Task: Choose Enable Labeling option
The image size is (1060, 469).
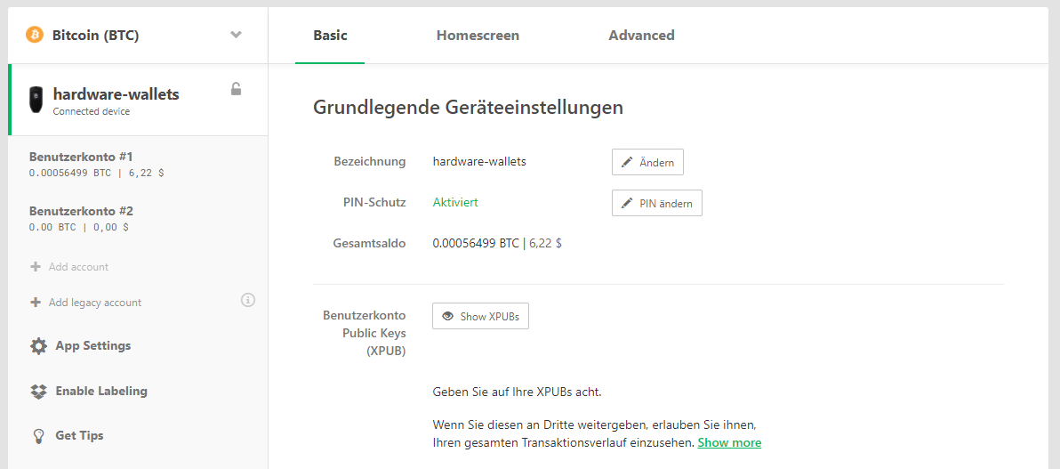Action: (x=101, y=391)
